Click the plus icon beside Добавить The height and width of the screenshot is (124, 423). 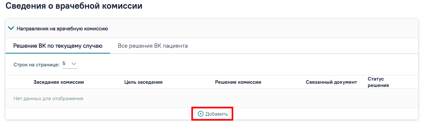[x=201, y=114]
